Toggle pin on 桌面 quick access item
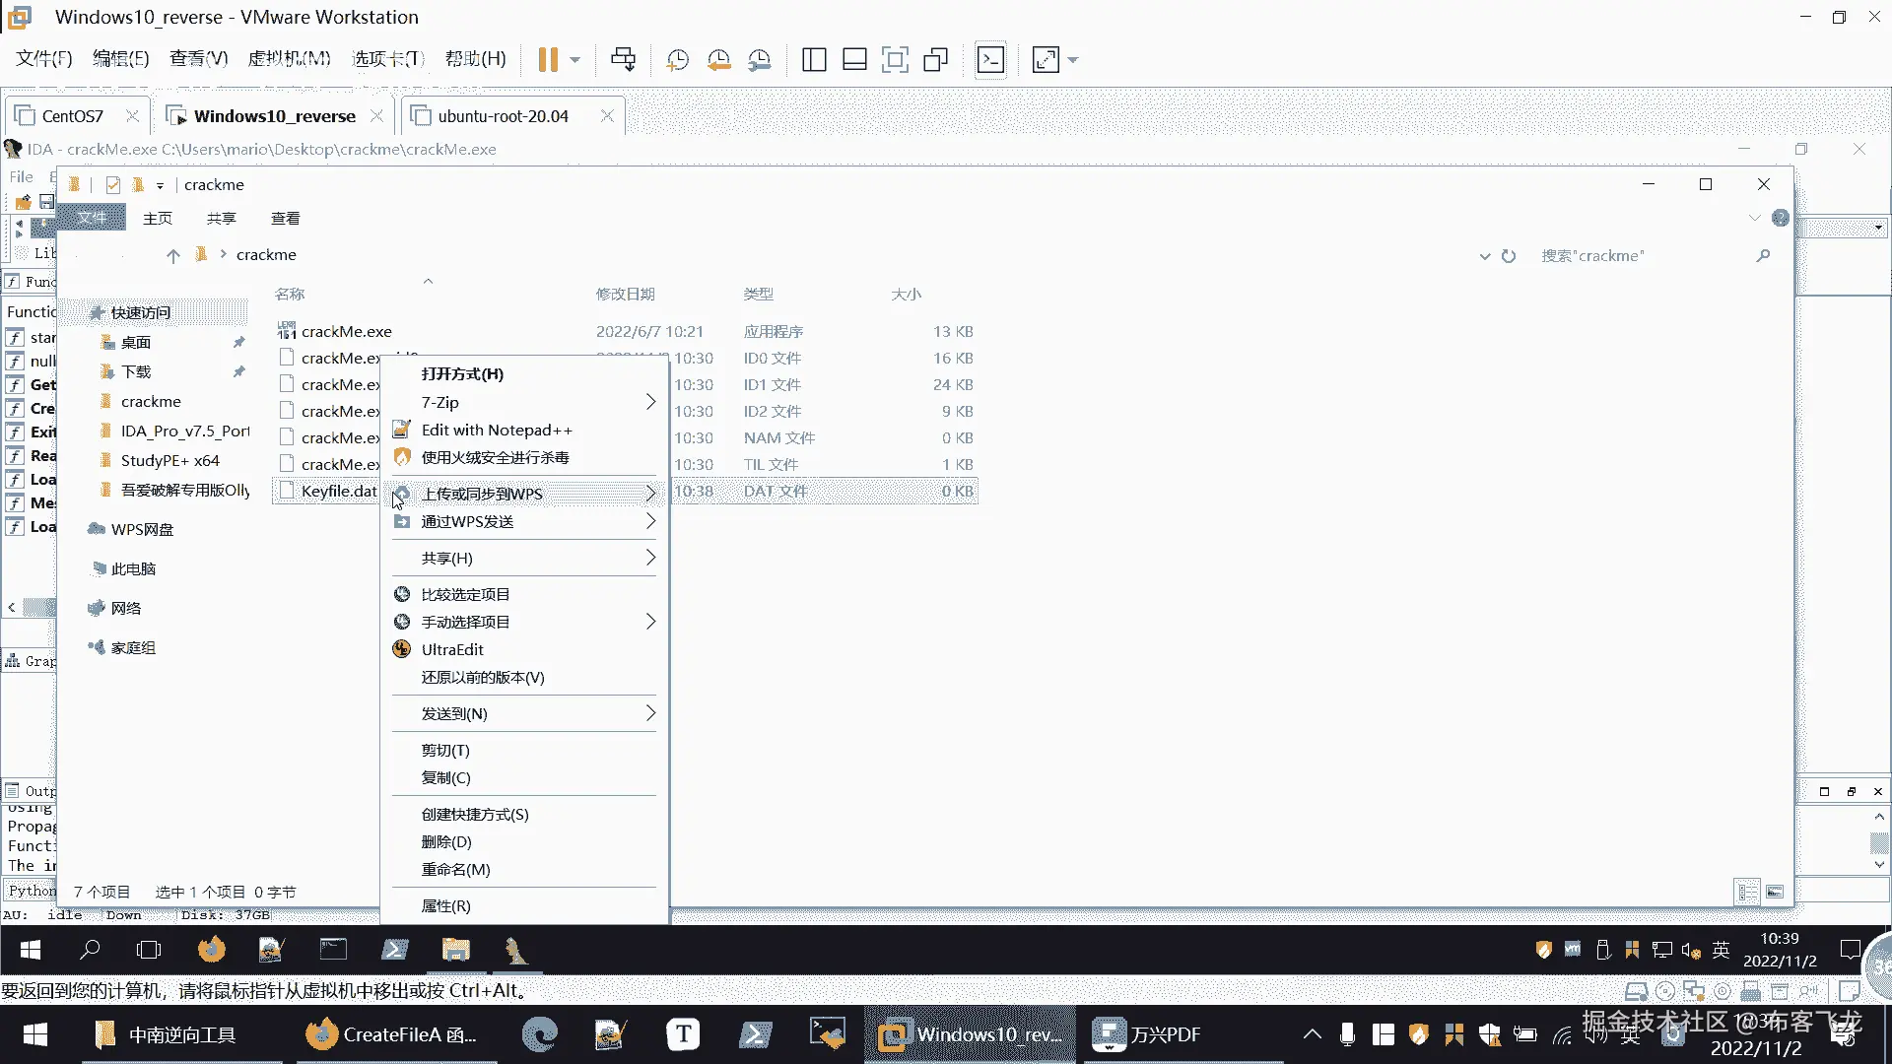 pyautogui.click(x=238, y=342)
